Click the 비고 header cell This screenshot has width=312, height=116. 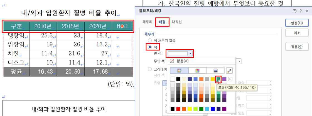tap(122, 26)
